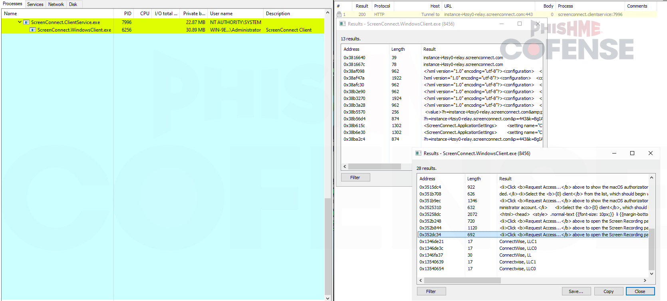Maximize the 28 results window
Screen dimensions: 667x301
tap(632, 153)
